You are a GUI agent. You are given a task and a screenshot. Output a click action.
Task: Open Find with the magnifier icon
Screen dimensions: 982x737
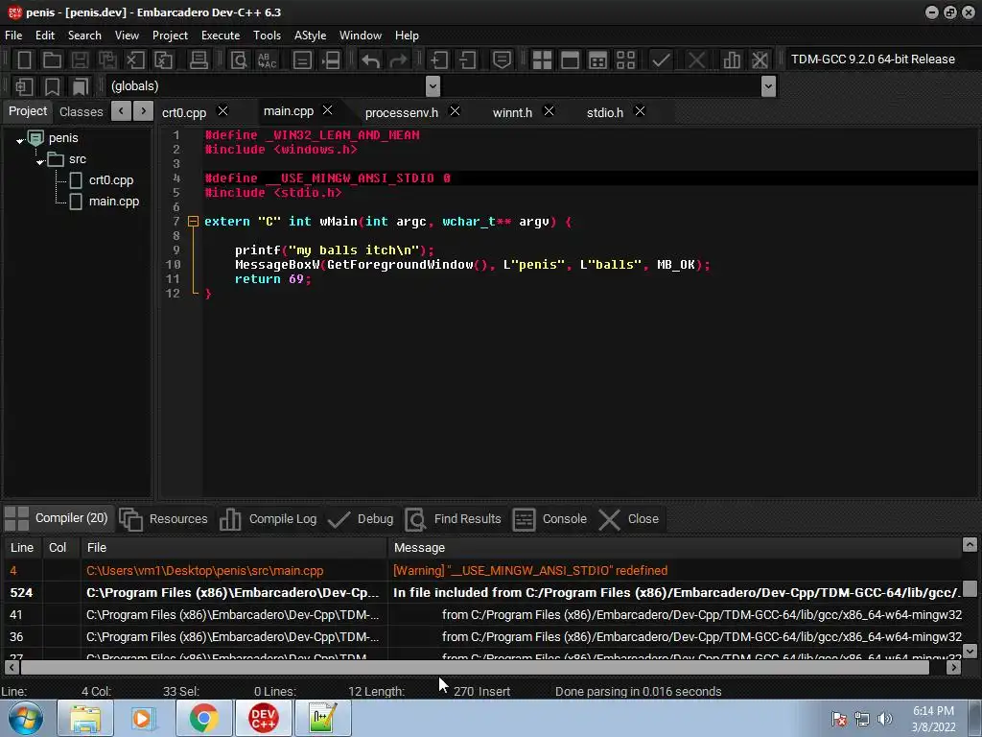coord(239,60)
